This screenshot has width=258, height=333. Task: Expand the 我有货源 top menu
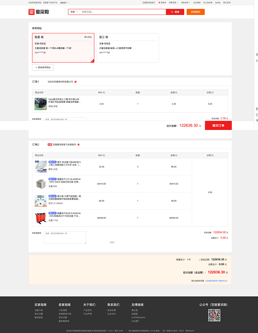click(x=185, y=2)
